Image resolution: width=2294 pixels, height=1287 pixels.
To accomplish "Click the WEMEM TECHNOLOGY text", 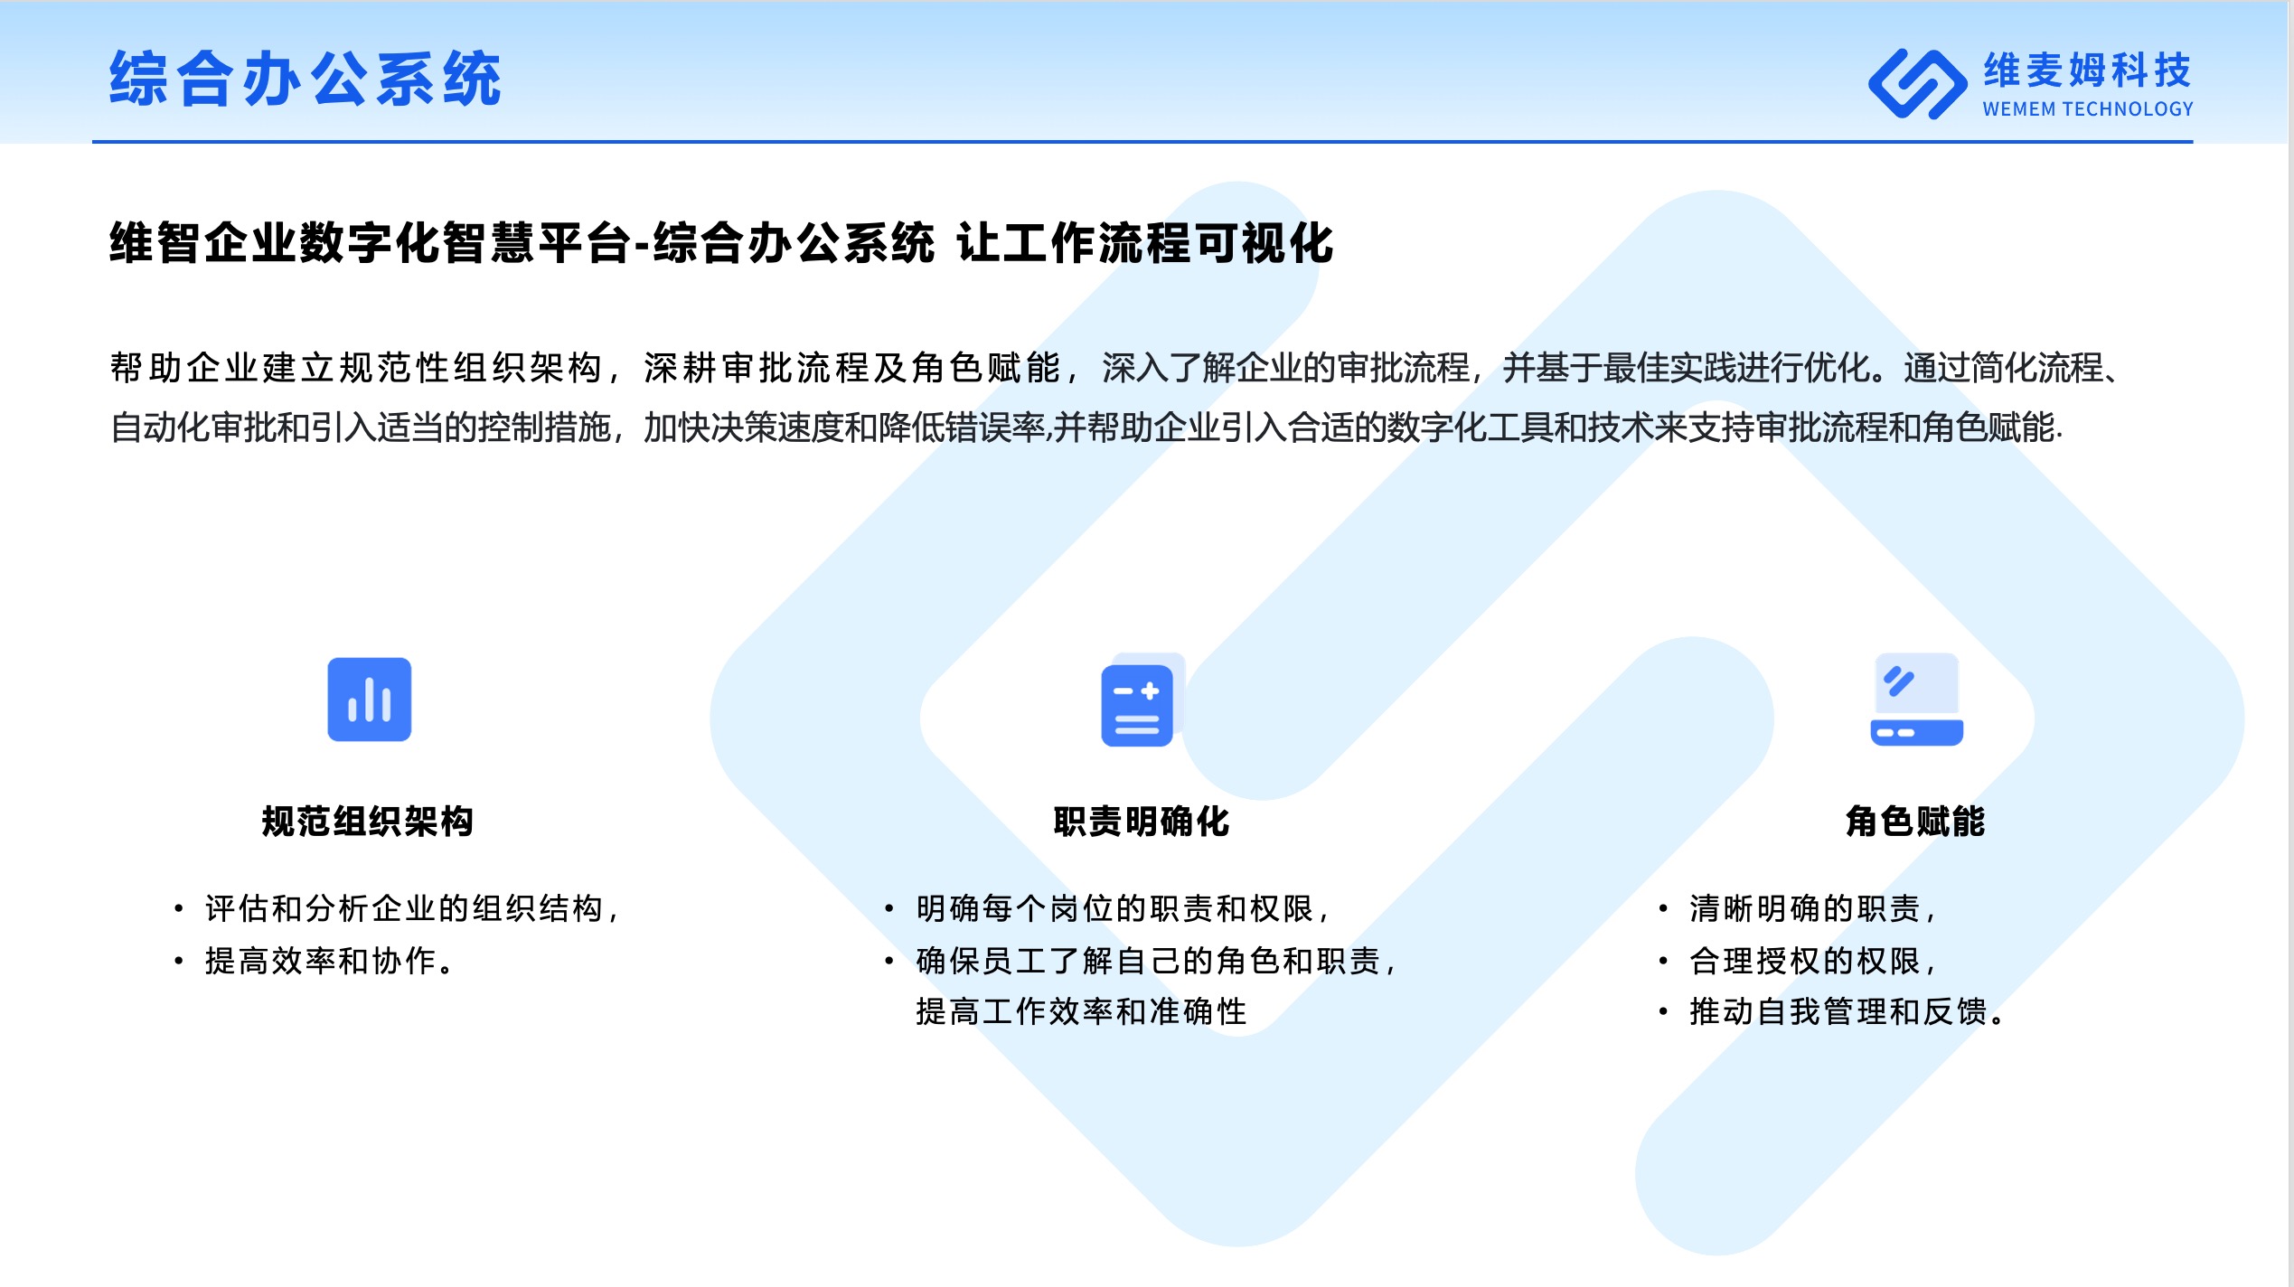I will pyautogui.click(x=2088, y=109).
